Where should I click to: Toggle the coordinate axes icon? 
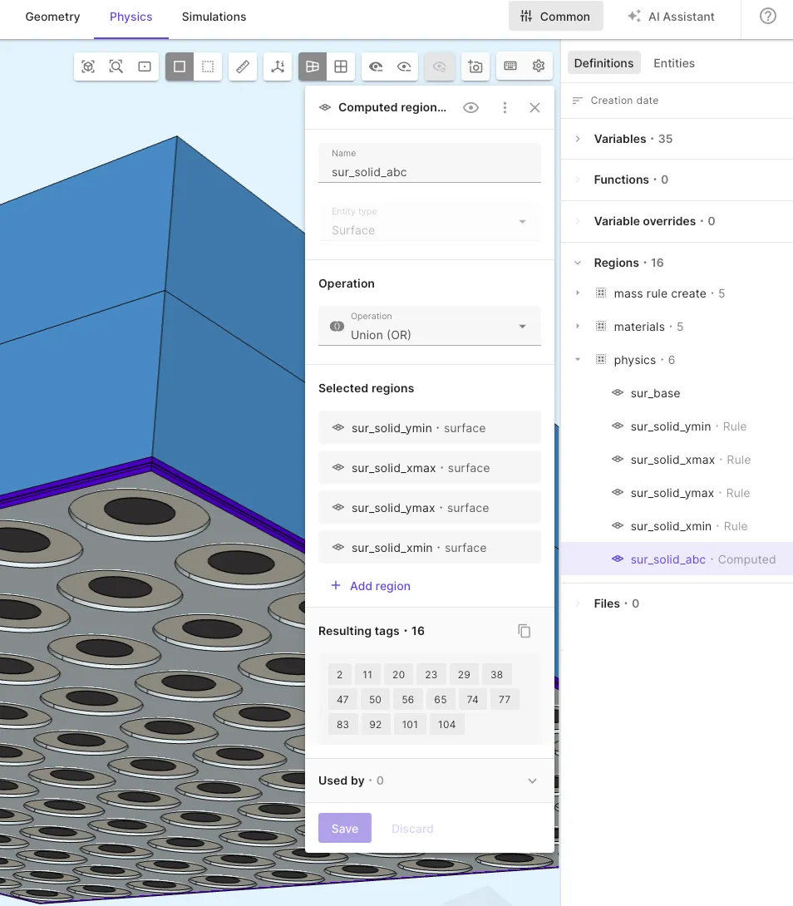[278, 66]
